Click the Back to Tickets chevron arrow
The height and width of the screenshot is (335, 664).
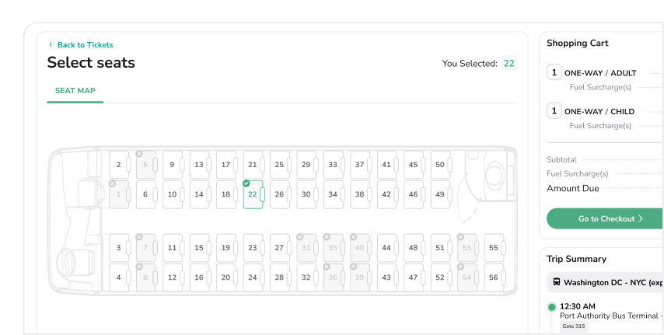click(x=51, y=45)
